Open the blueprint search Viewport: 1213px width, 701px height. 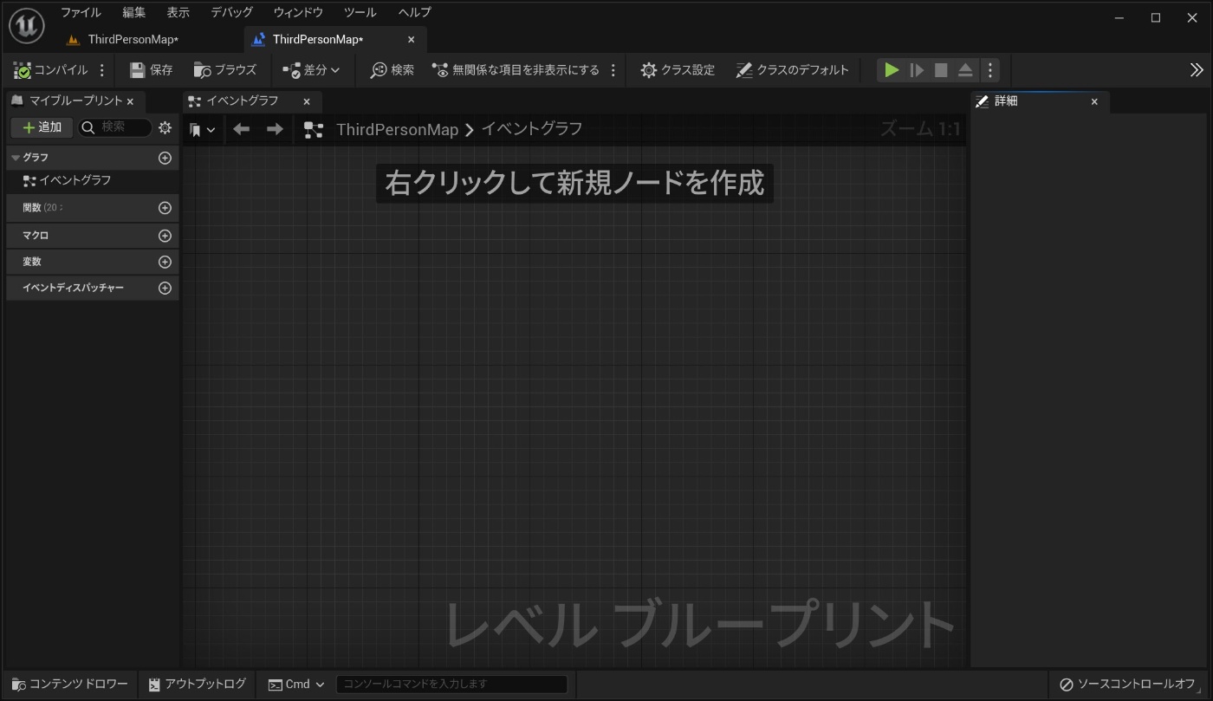390,69
